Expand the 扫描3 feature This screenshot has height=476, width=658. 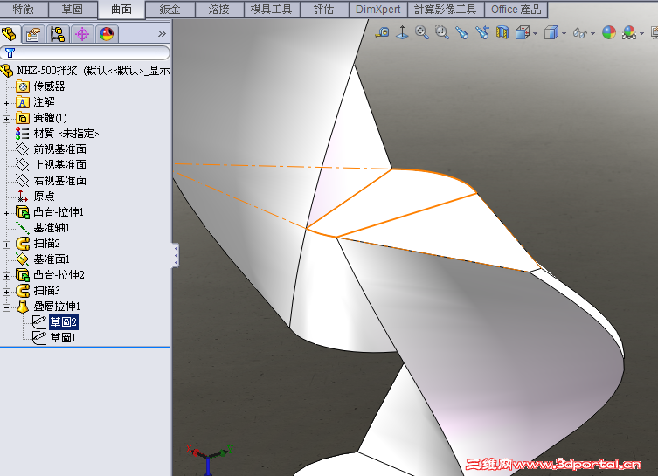click(x=6, y=292)
